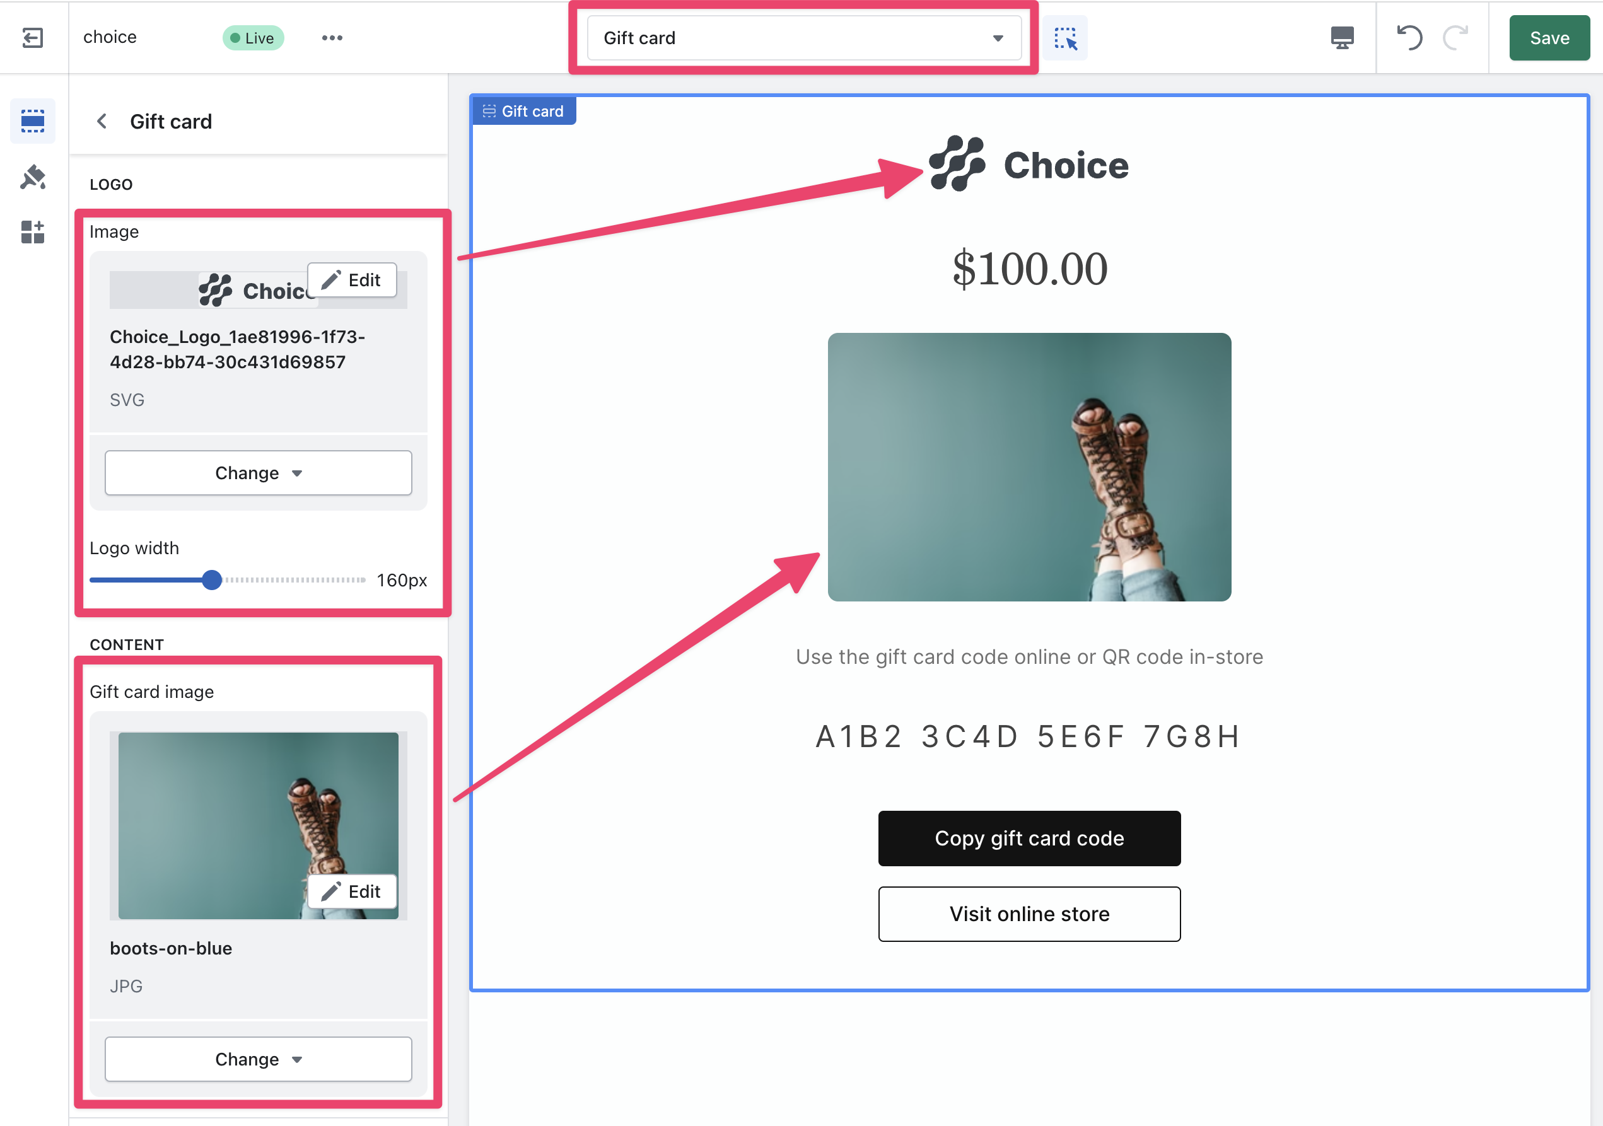Select the Gift card section label tab
Viewport: 1603px width, 1126px height.
tap(524, 111)
